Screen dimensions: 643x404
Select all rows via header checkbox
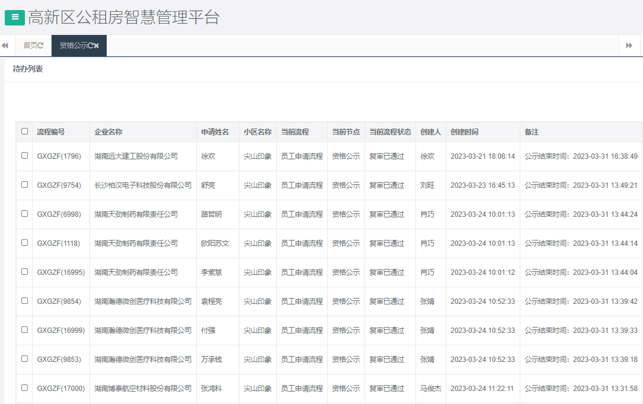tap(24, 131)
